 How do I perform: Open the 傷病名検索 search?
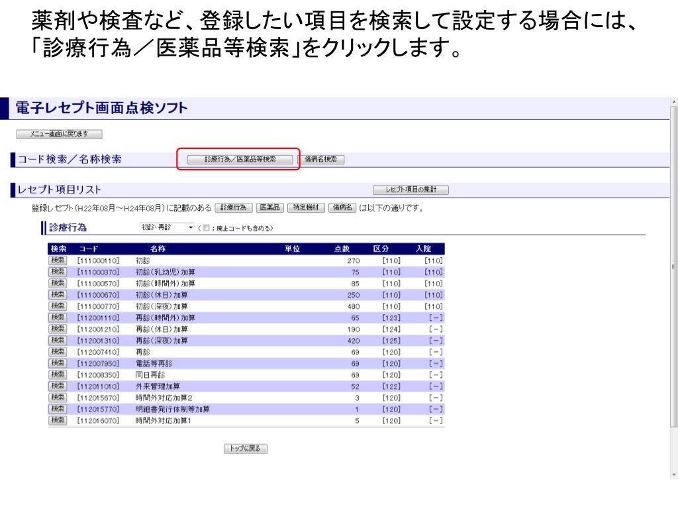coord(320,160)
